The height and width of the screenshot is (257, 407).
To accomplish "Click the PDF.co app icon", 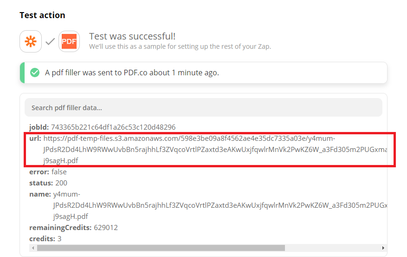I will point(69,41).
